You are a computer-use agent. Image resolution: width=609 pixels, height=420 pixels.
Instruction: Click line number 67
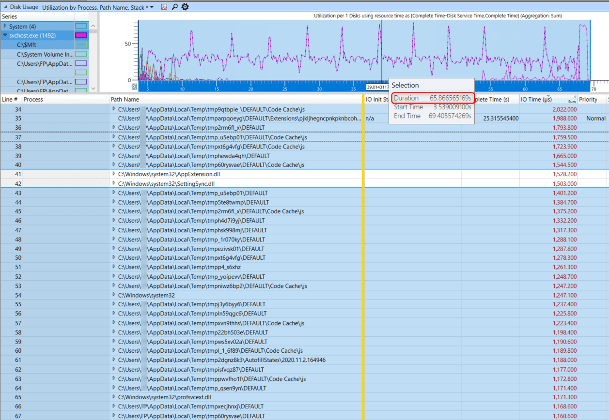point(18,416)
